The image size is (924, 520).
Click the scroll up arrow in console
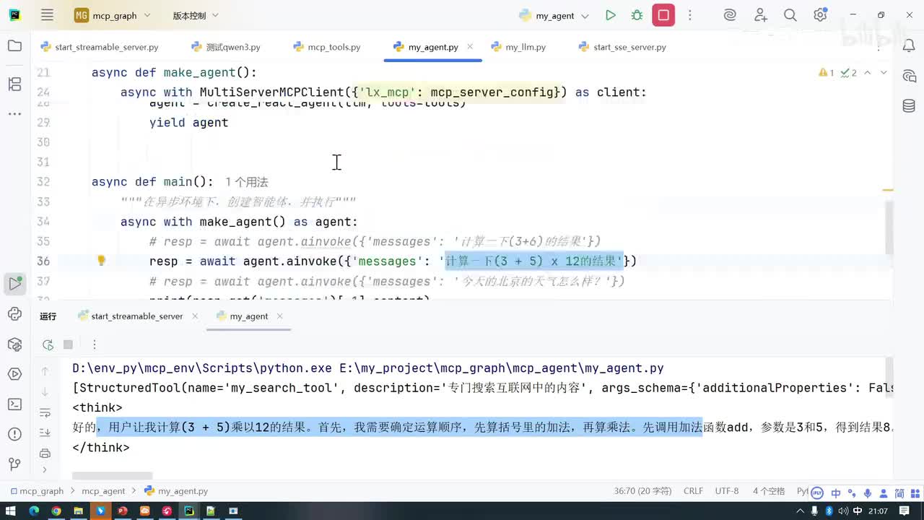pyautogui.click(x=45, y=371)
